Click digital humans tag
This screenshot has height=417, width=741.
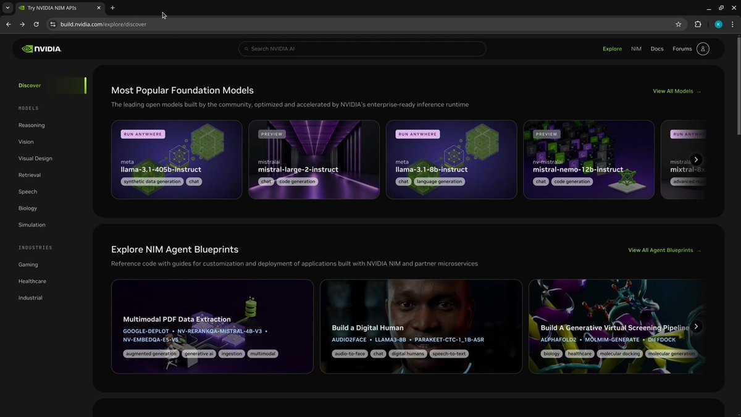click(408, 354)
